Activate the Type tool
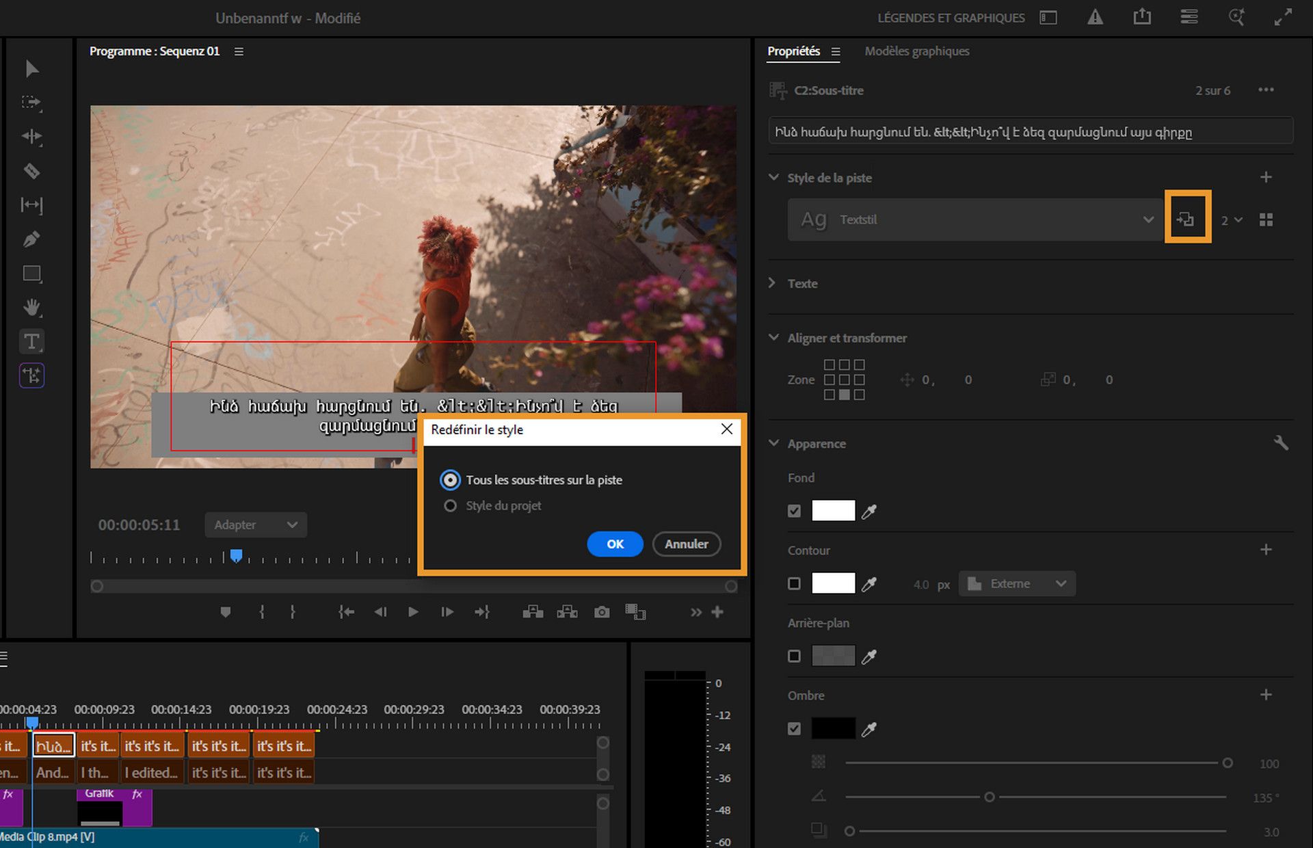Screen dimensions: 1313x848 [31, 341]
